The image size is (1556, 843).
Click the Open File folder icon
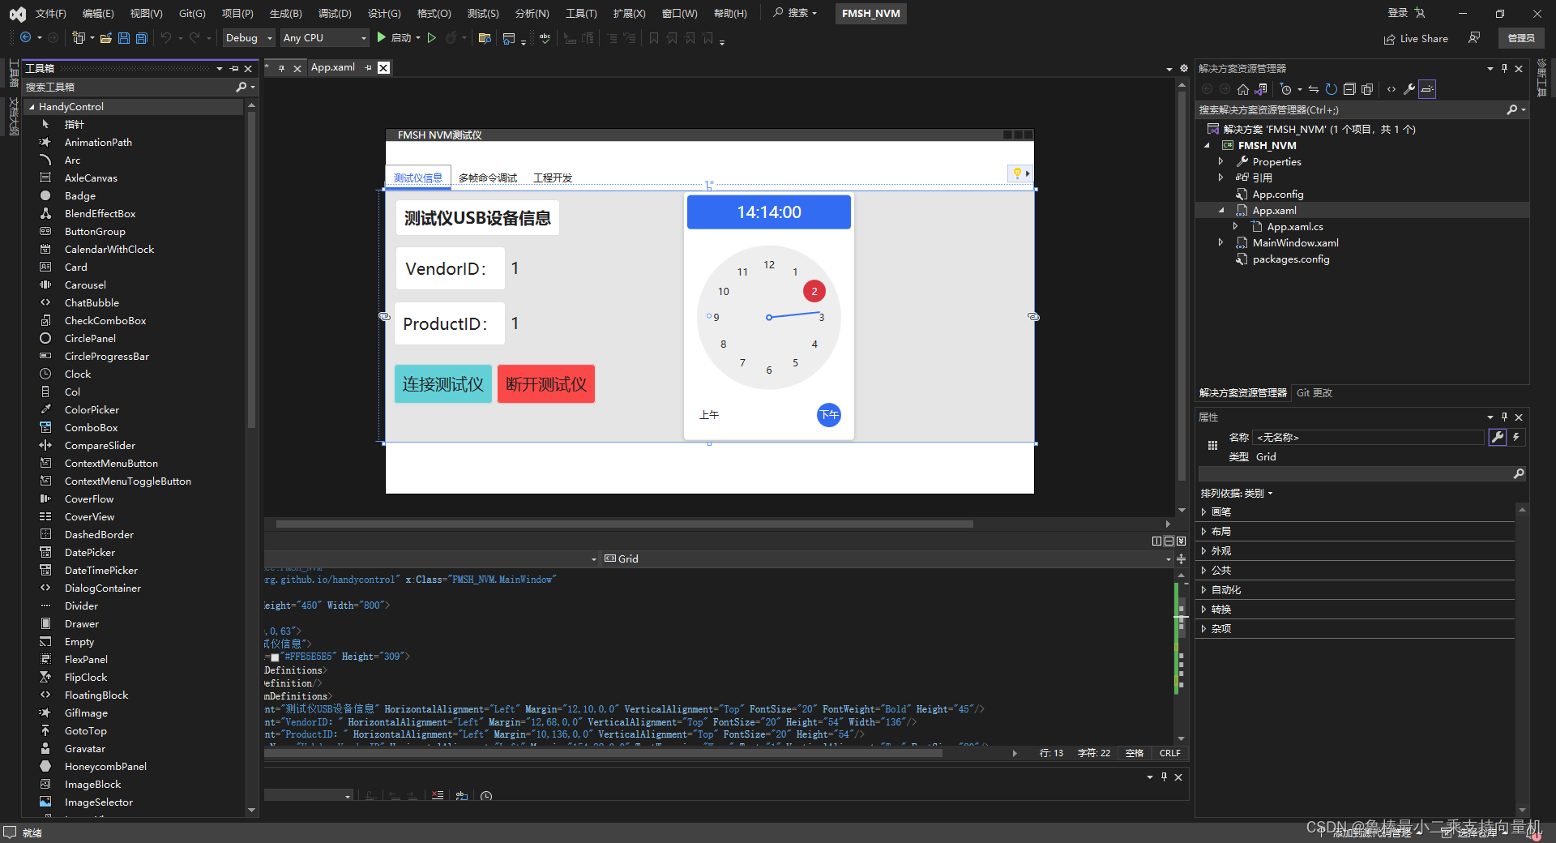(106, 38)
